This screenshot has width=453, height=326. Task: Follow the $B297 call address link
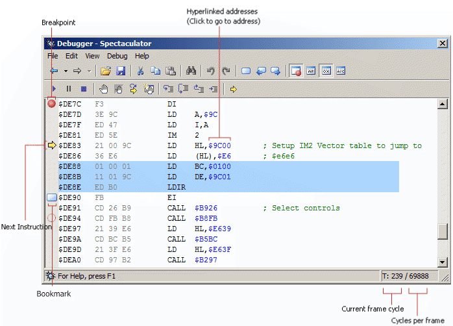[x=206, y=260]
